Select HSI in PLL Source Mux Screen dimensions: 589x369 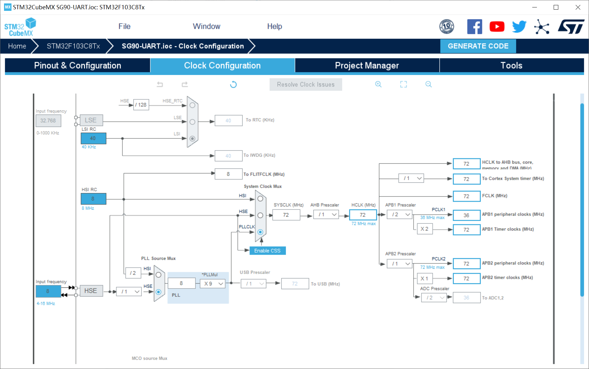158,275
